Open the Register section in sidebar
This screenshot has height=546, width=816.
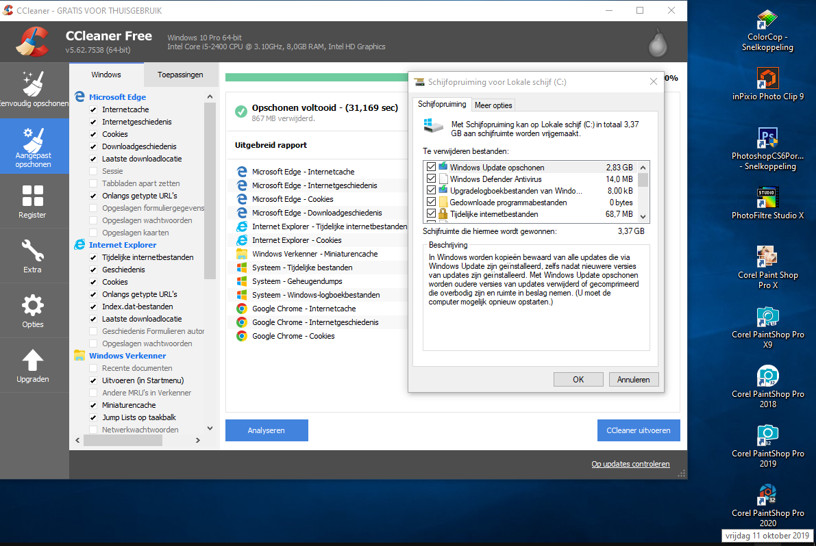click(34, 201)
